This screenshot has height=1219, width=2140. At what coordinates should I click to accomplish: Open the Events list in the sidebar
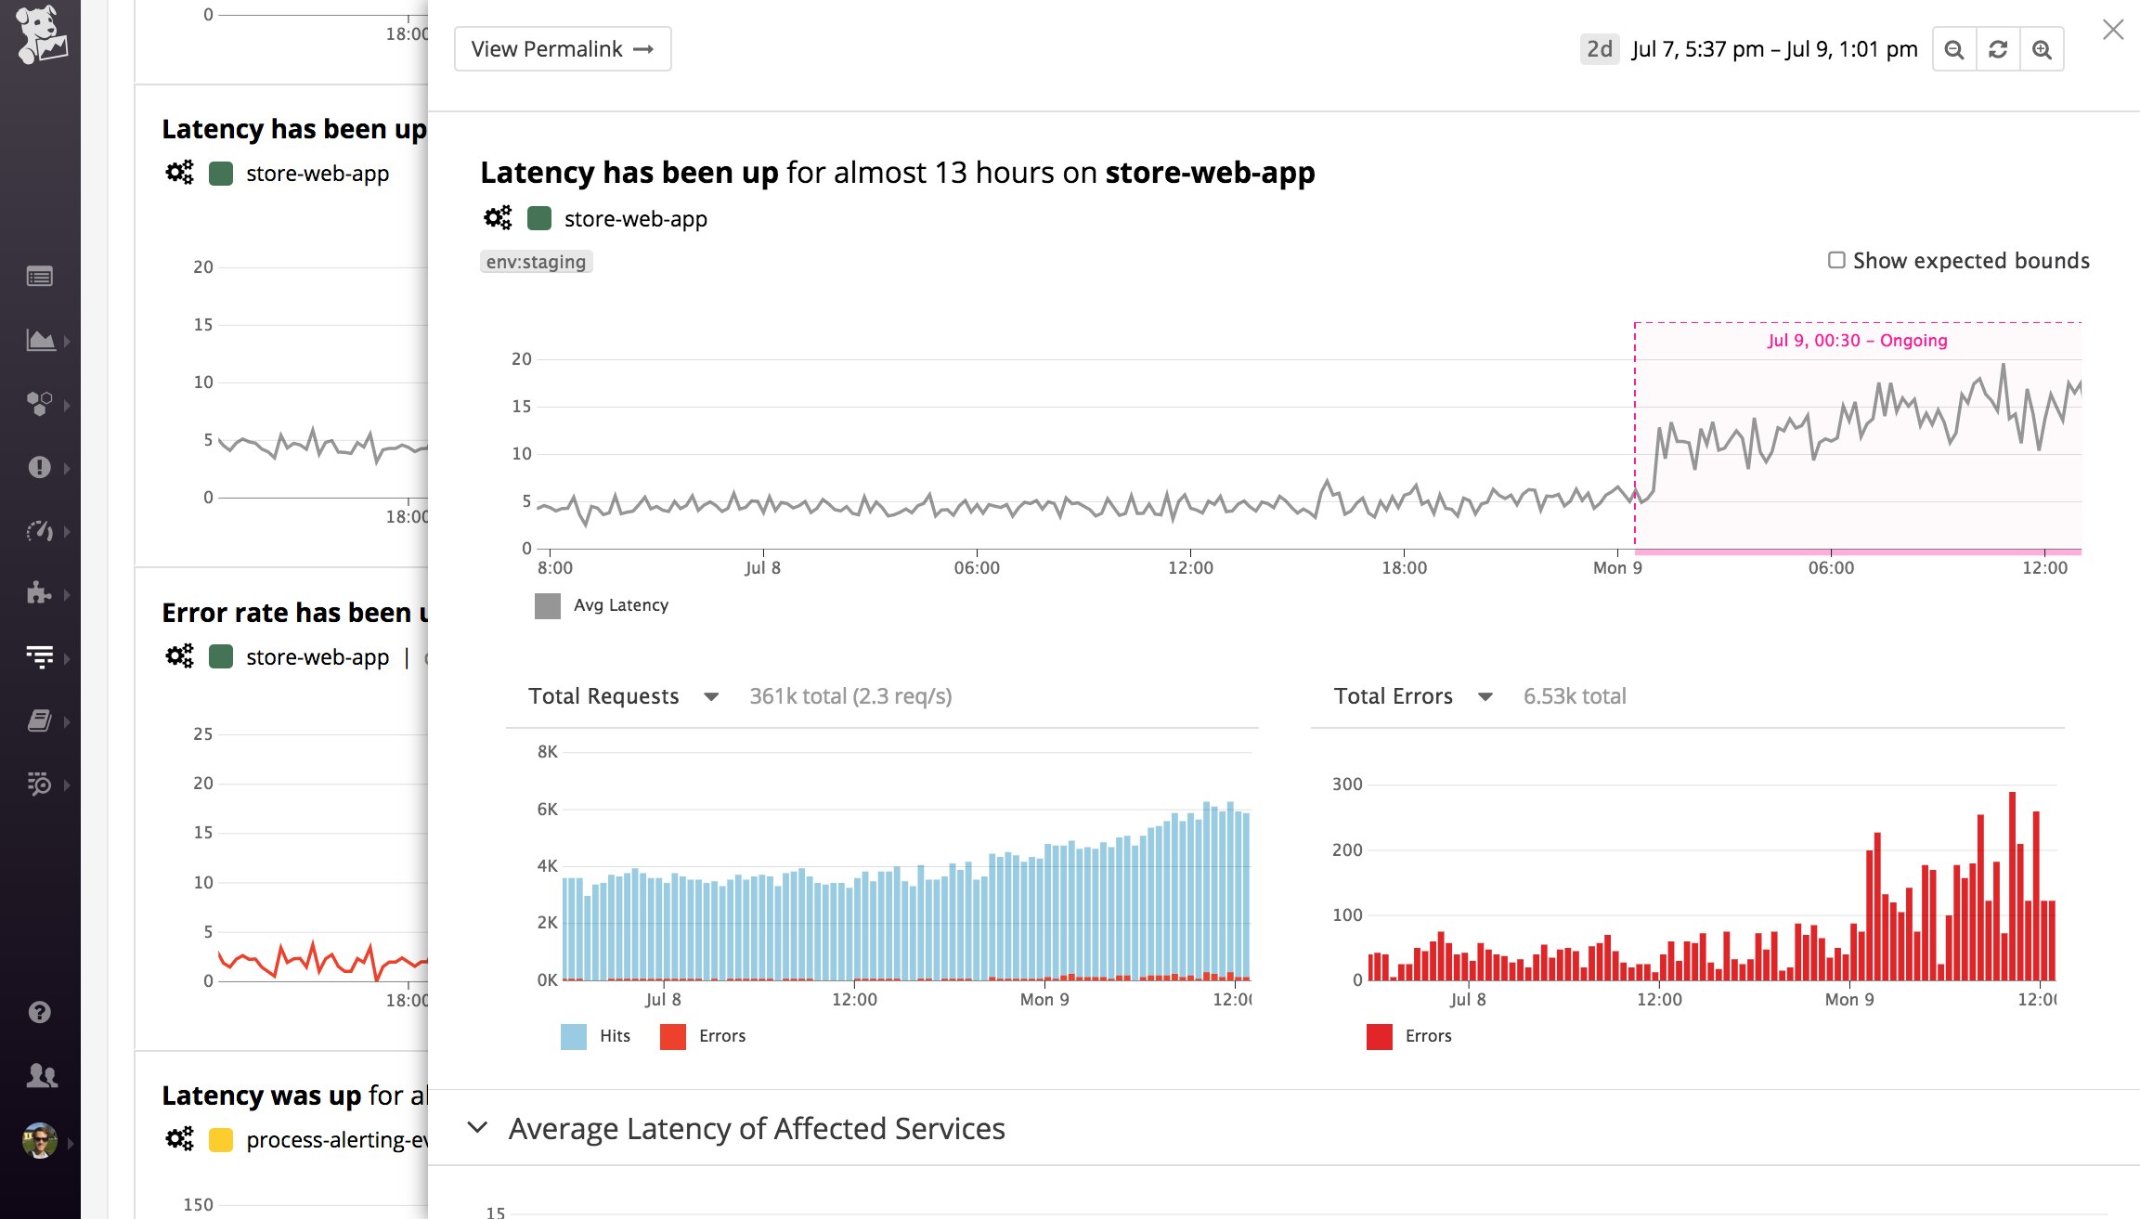click(39, 276)
